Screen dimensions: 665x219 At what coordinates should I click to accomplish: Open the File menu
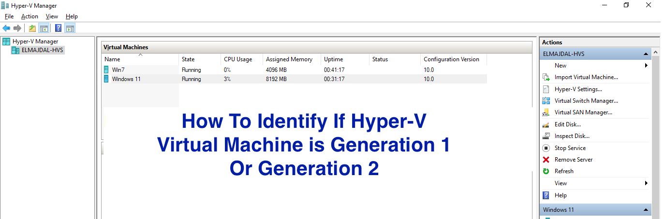[9, 16]
